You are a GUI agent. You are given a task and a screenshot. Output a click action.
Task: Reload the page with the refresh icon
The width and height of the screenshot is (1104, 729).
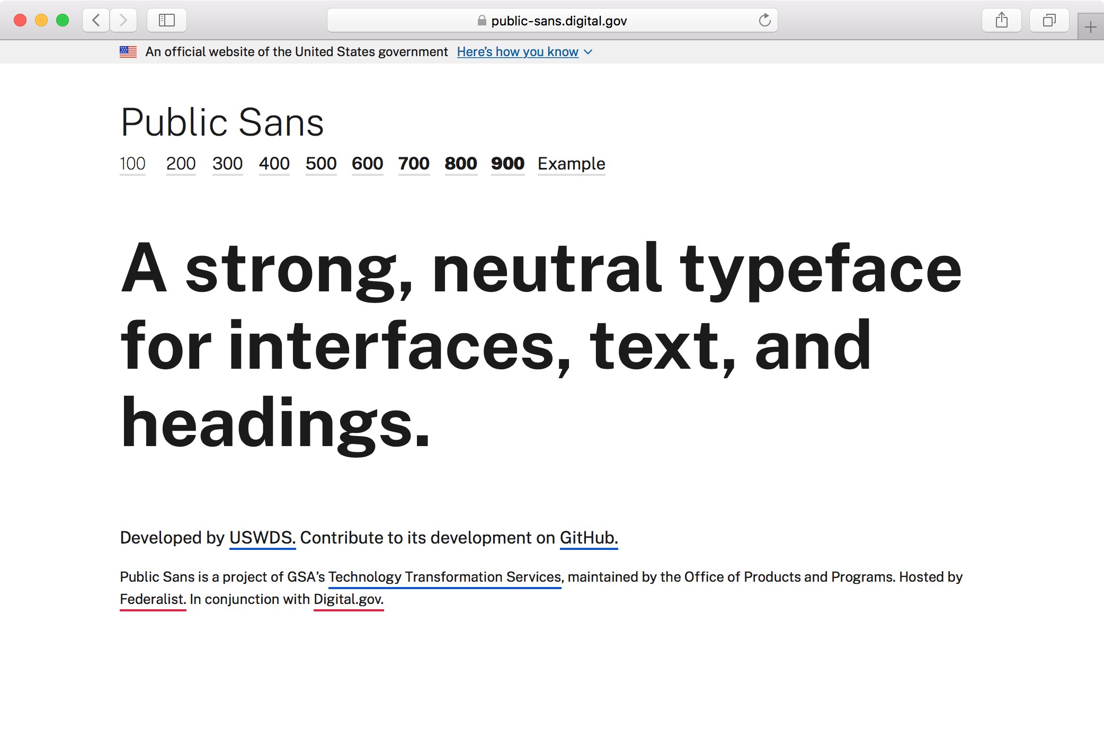click(764, 20)
